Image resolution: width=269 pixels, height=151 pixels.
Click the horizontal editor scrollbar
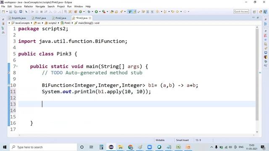click(x=136, y=135)
